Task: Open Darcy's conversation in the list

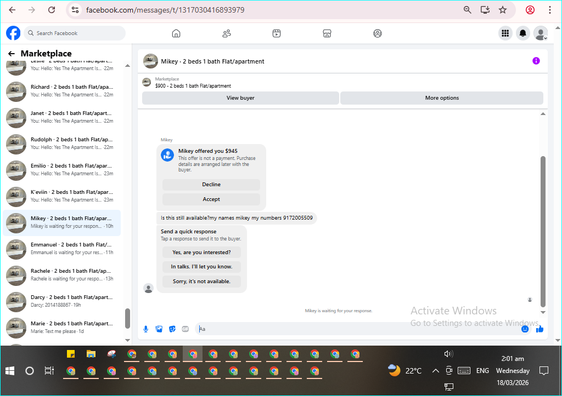Action: pyautogui.click(x=61, y=302)
